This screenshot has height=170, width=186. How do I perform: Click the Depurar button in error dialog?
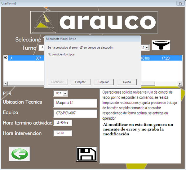point(104,82)
